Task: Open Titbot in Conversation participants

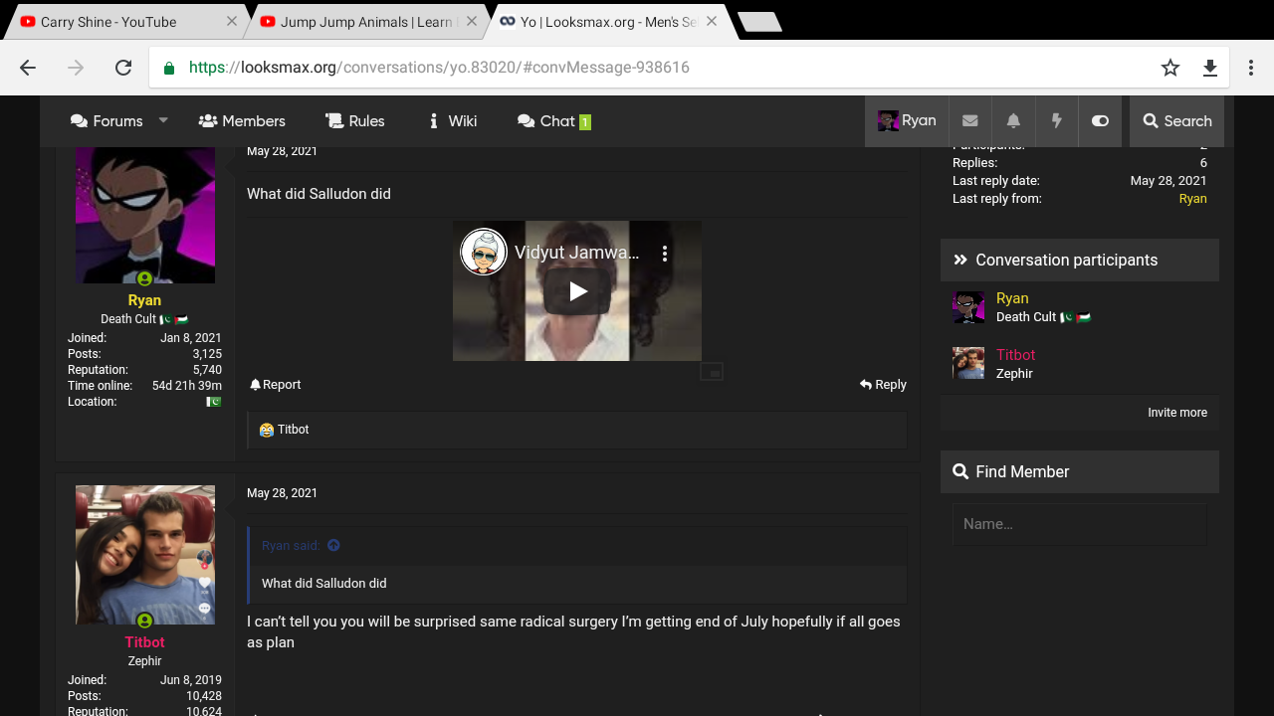Action: click(1015, 355)
